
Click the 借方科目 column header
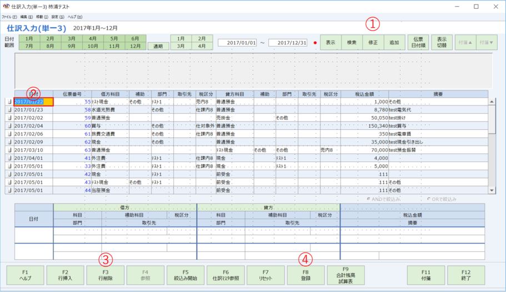111,94
